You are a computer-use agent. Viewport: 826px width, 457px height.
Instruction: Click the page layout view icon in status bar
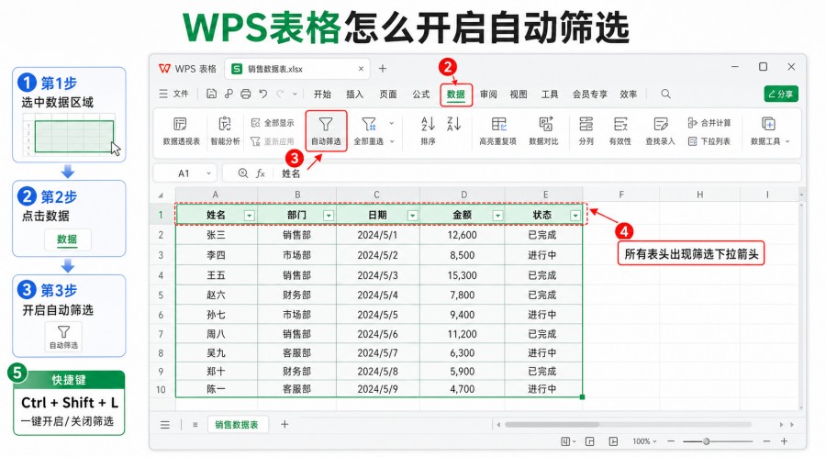590,441
